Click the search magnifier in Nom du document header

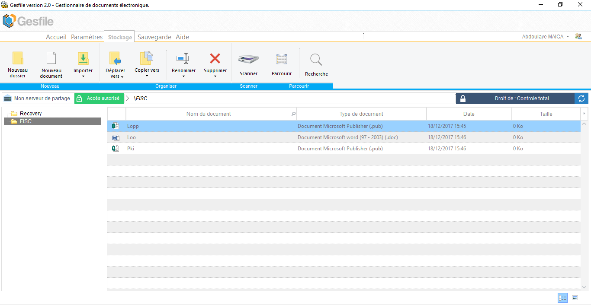(293, 114)
